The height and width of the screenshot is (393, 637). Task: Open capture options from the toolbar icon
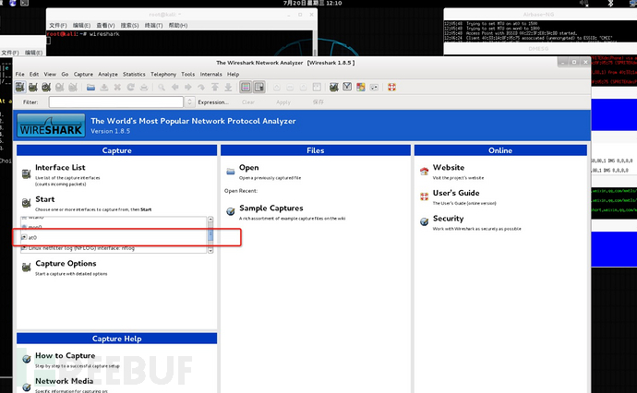click(33, 88)
